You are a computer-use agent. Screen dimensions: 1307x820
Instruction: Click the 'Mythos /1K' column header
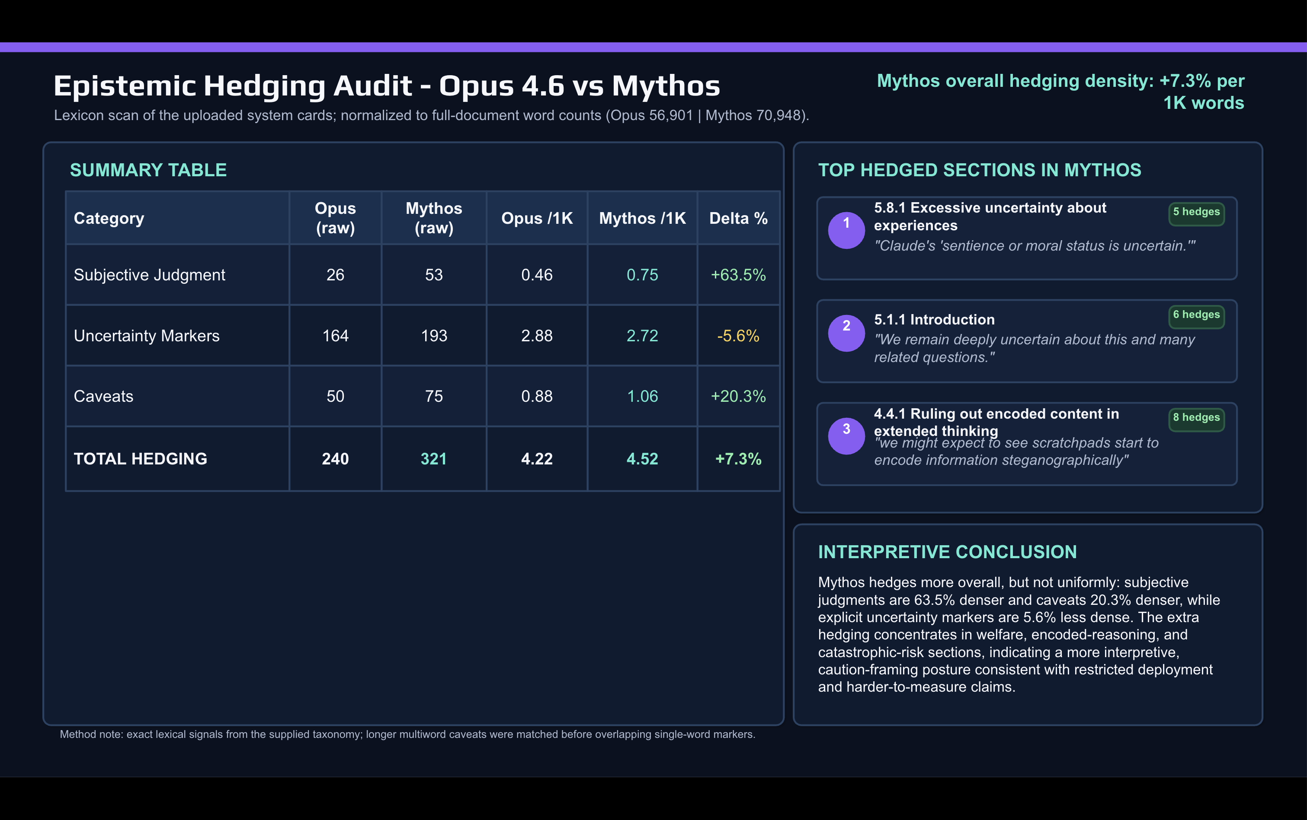click(x=642, y=218)
